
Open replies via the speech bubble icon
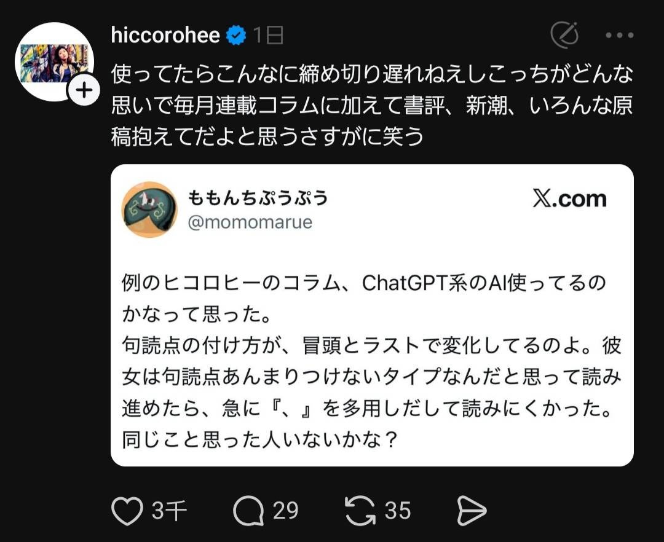point(248,511)
